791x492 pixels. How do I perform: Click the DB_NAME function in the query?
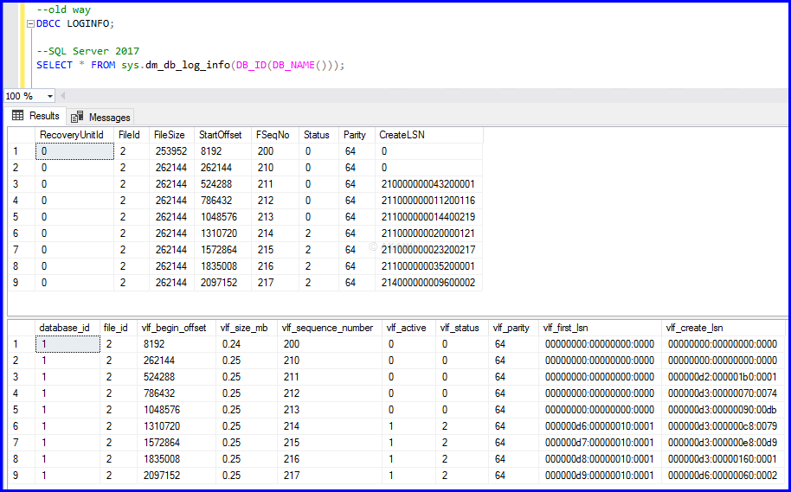click(294, 65)
